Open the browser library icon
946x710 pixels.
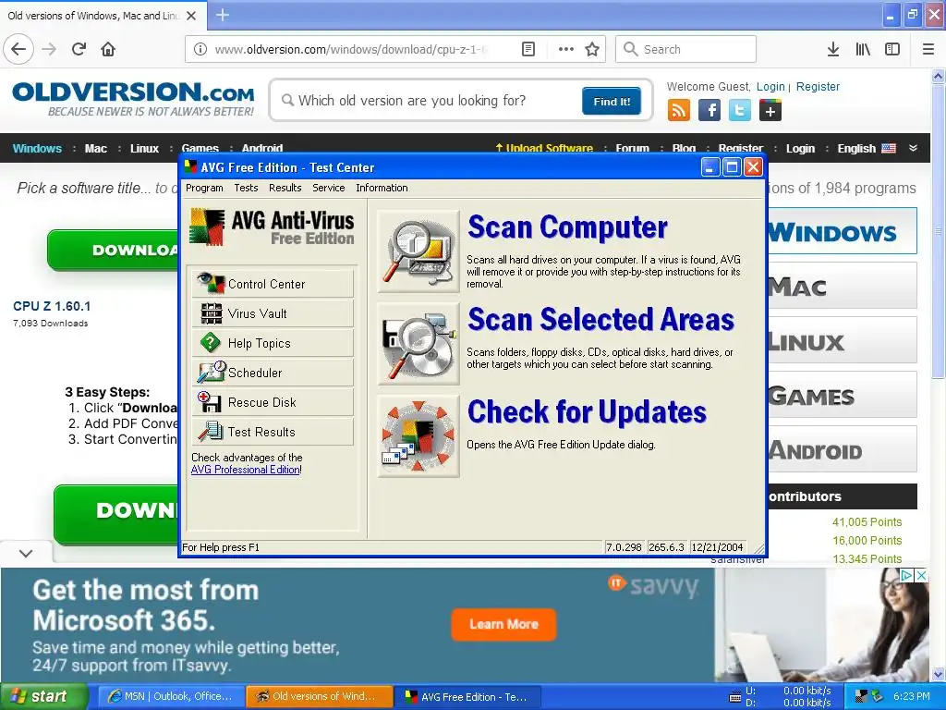[x=863, y=49]
